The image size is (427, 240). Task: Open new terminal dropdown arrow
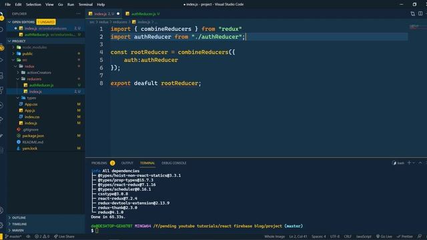414,163
